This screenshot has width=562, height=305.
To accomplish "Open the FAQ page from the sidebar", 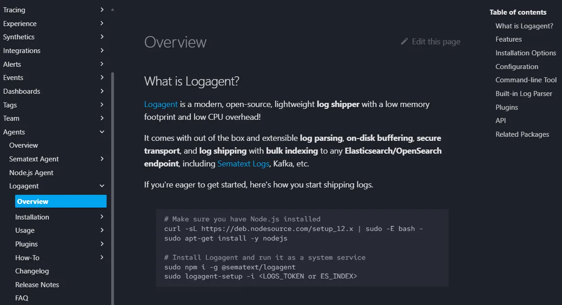I will click(22, 298).
